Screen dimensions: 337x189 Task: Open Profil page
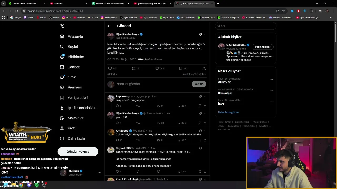tap(68, 128)
